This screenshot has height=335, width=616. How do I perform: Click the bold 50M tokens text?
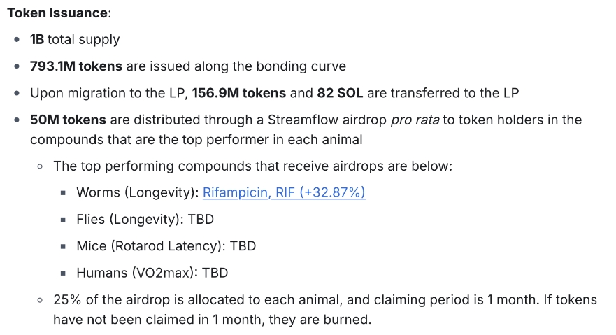[x=68, y=120]
